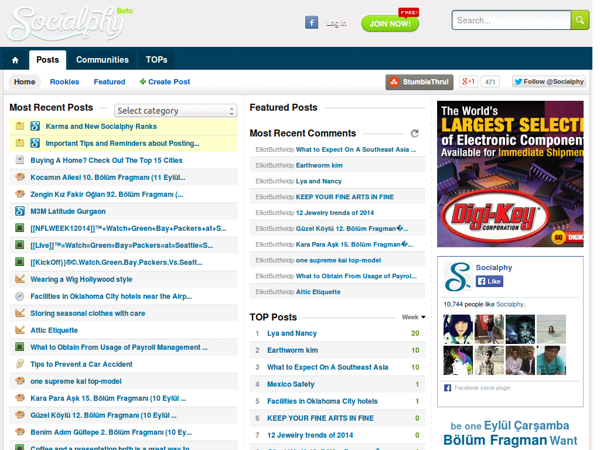Open the Select category dropdown
Viewport: 600px width, 450px height.
(176, 111)
